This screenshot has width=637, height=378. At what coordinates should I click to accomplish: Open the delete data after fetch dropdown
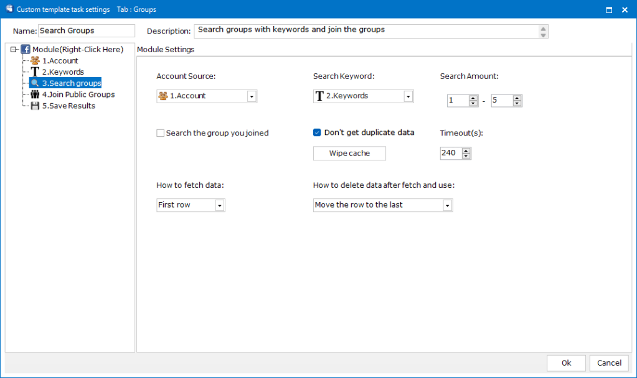[447, 205]
